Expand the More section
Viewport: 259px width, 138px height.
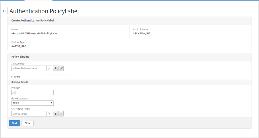tap(16, 77)
